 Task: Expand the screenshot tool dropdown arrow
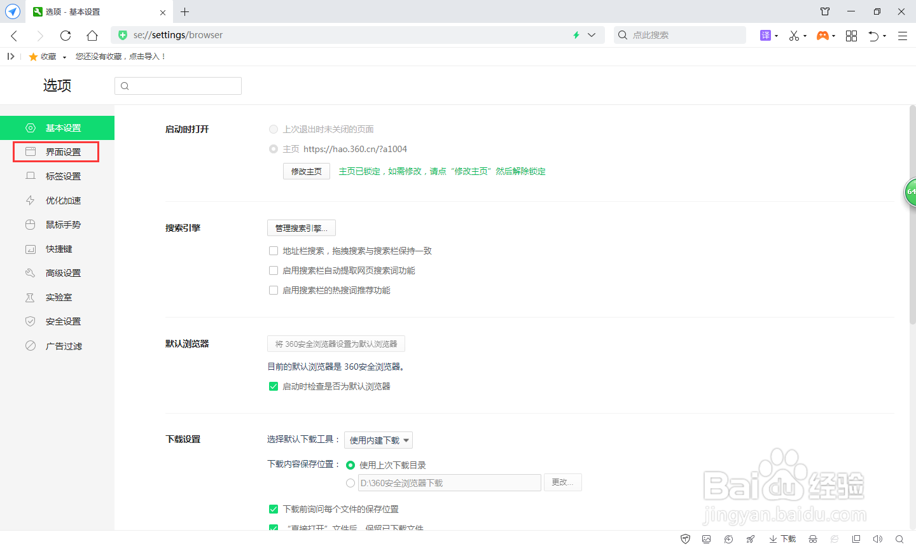805,36
